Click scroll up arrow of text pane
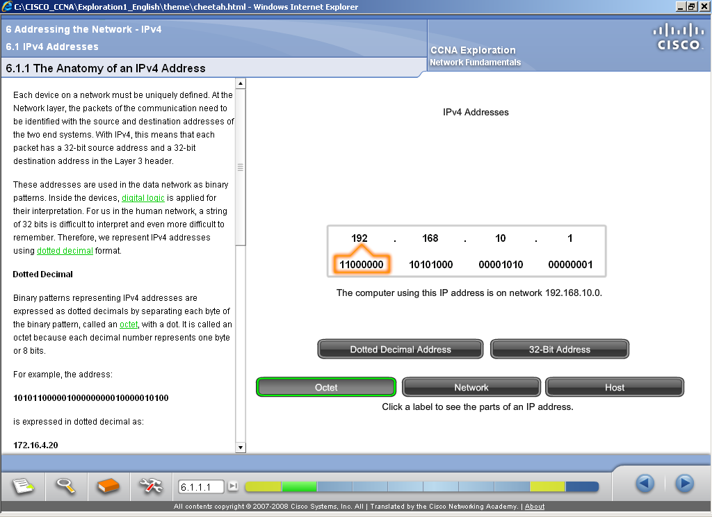712x517 pixels. click(x=240, y=83)
